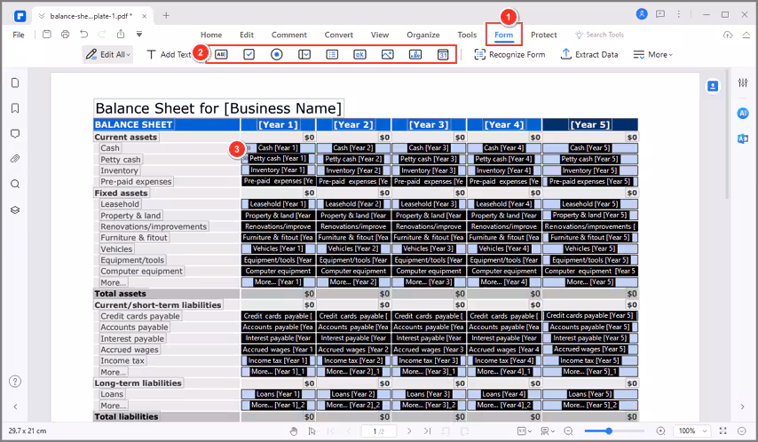Click the Share icon in quick toolbar
This screenshot has width=758, height=442.
tap(121, 35)
